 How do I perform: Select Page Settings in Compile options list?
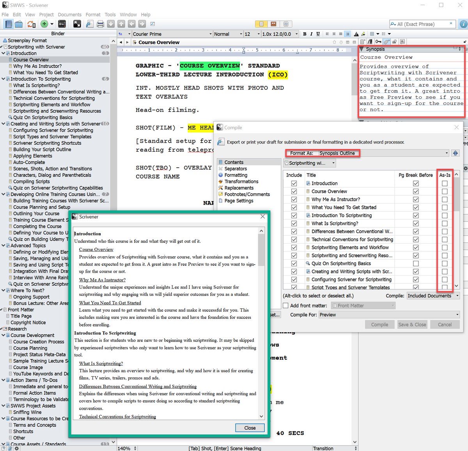tap(239, 201)
